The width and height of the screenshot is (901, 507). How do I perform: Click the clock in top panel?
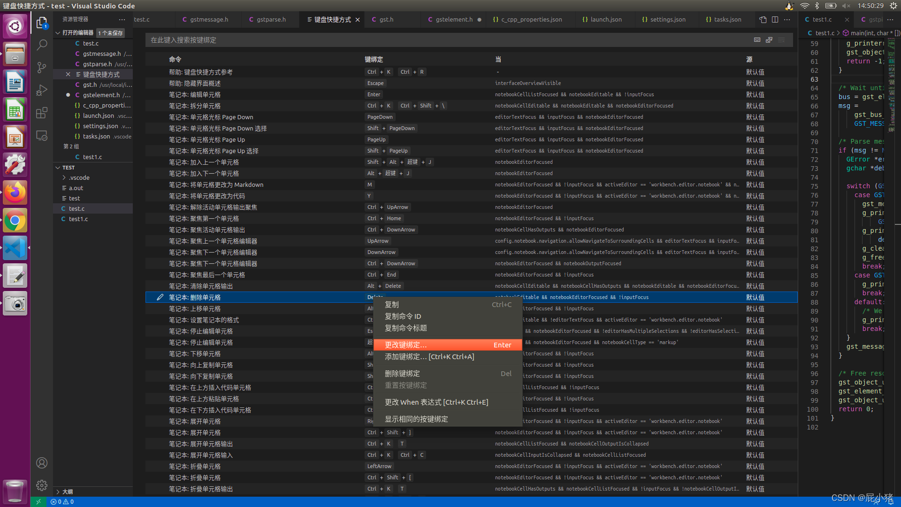pos(870,6)
